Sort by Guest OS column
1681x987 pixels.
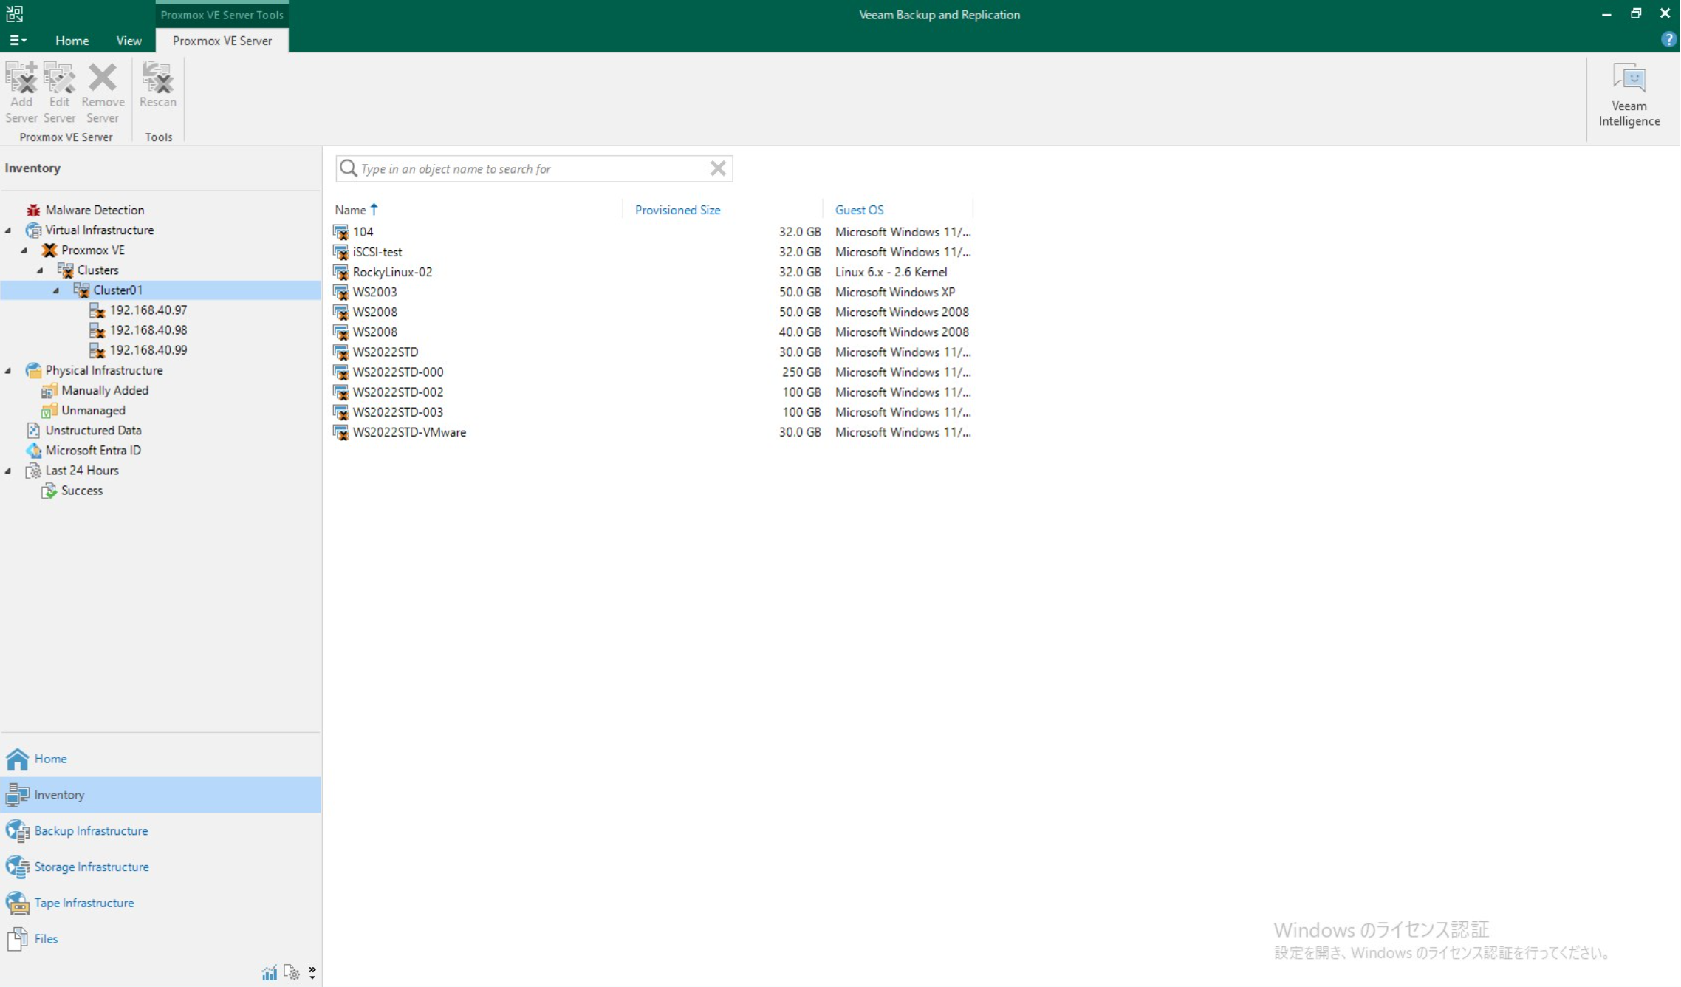(859, 210)
